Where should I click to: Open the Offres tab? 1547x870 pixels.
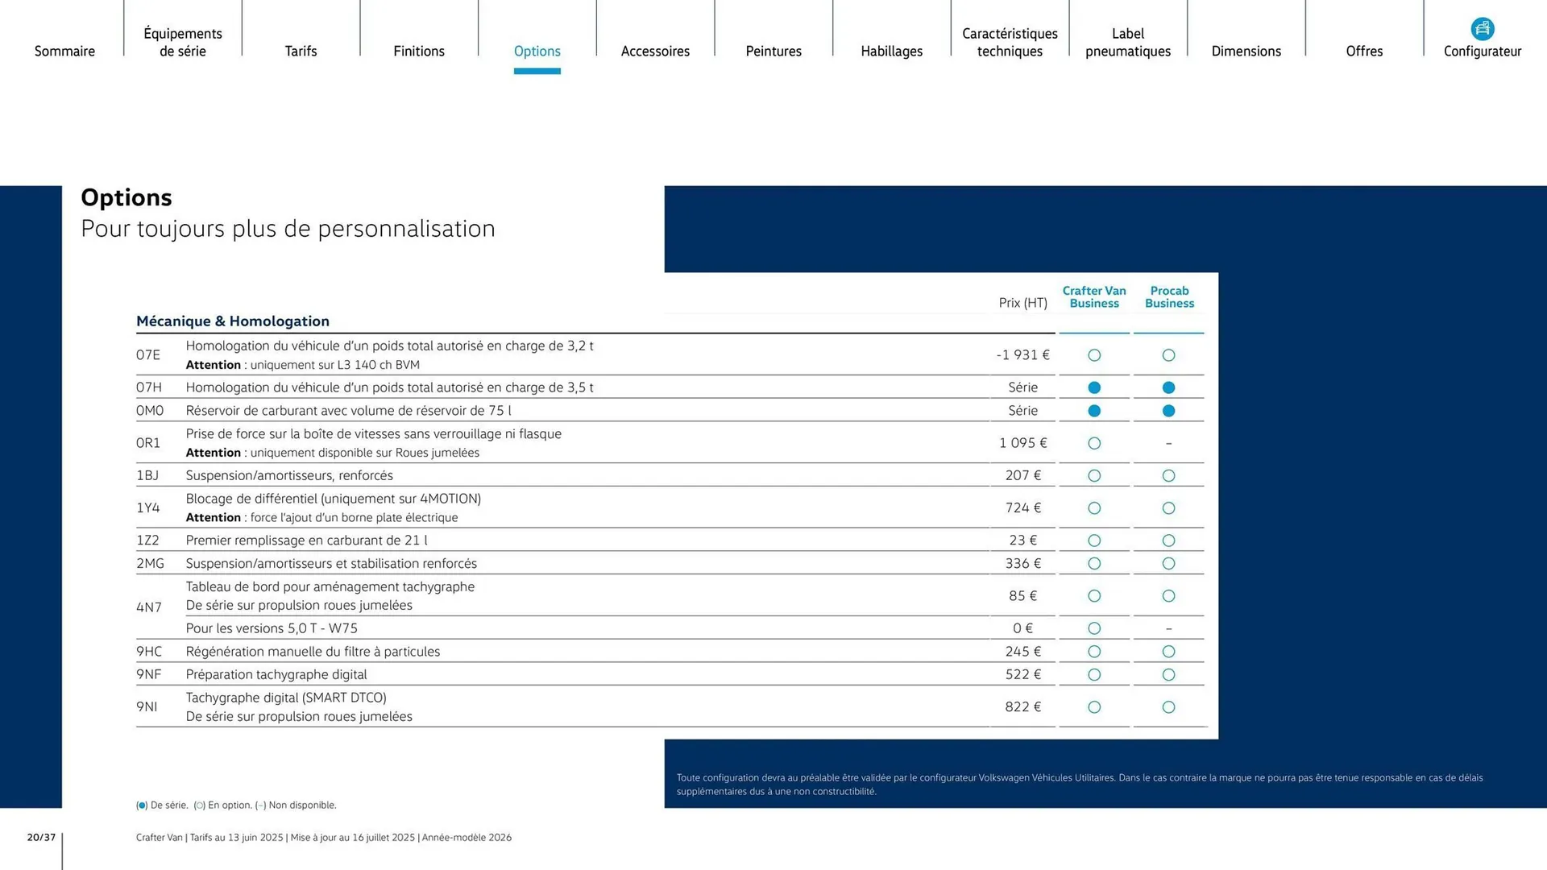[x=1364, y=51]
